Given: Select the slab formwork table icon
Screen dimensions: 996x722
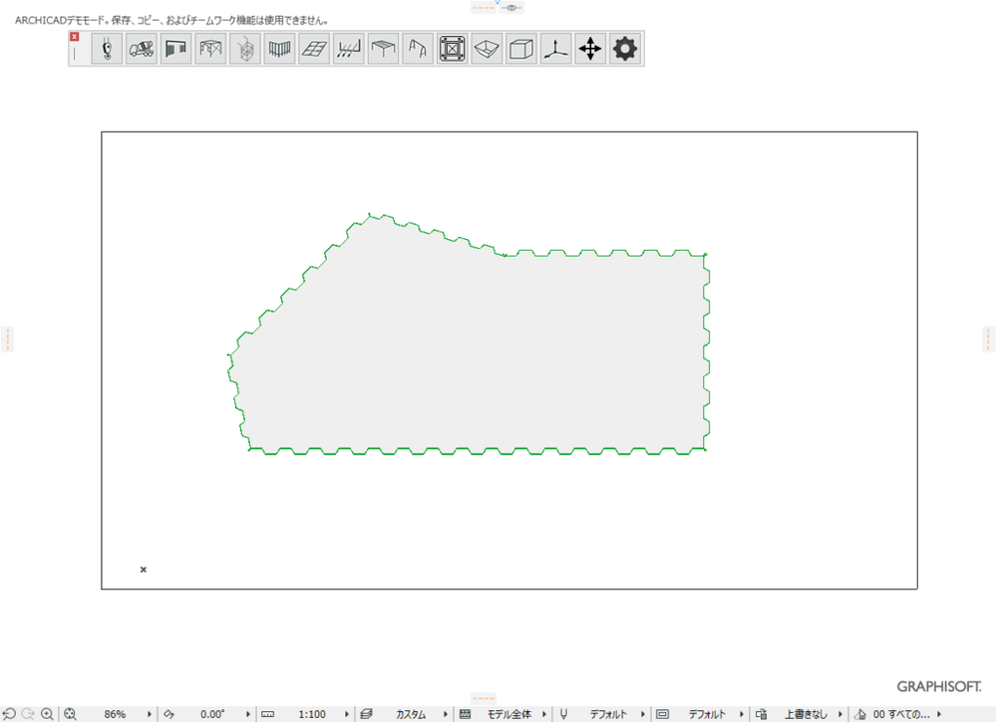Looking at the screenshot, I should (383, 49).
